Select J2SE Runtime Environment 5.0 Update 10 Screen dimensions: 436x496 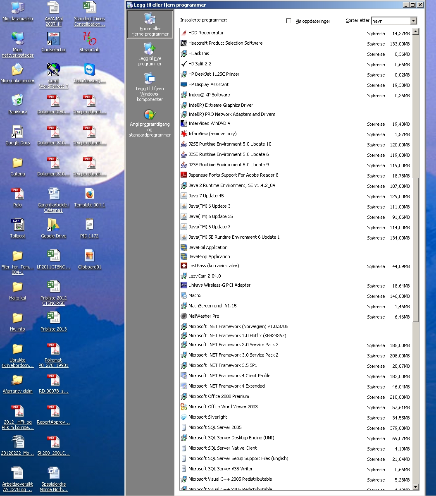[x=296, y=144]
